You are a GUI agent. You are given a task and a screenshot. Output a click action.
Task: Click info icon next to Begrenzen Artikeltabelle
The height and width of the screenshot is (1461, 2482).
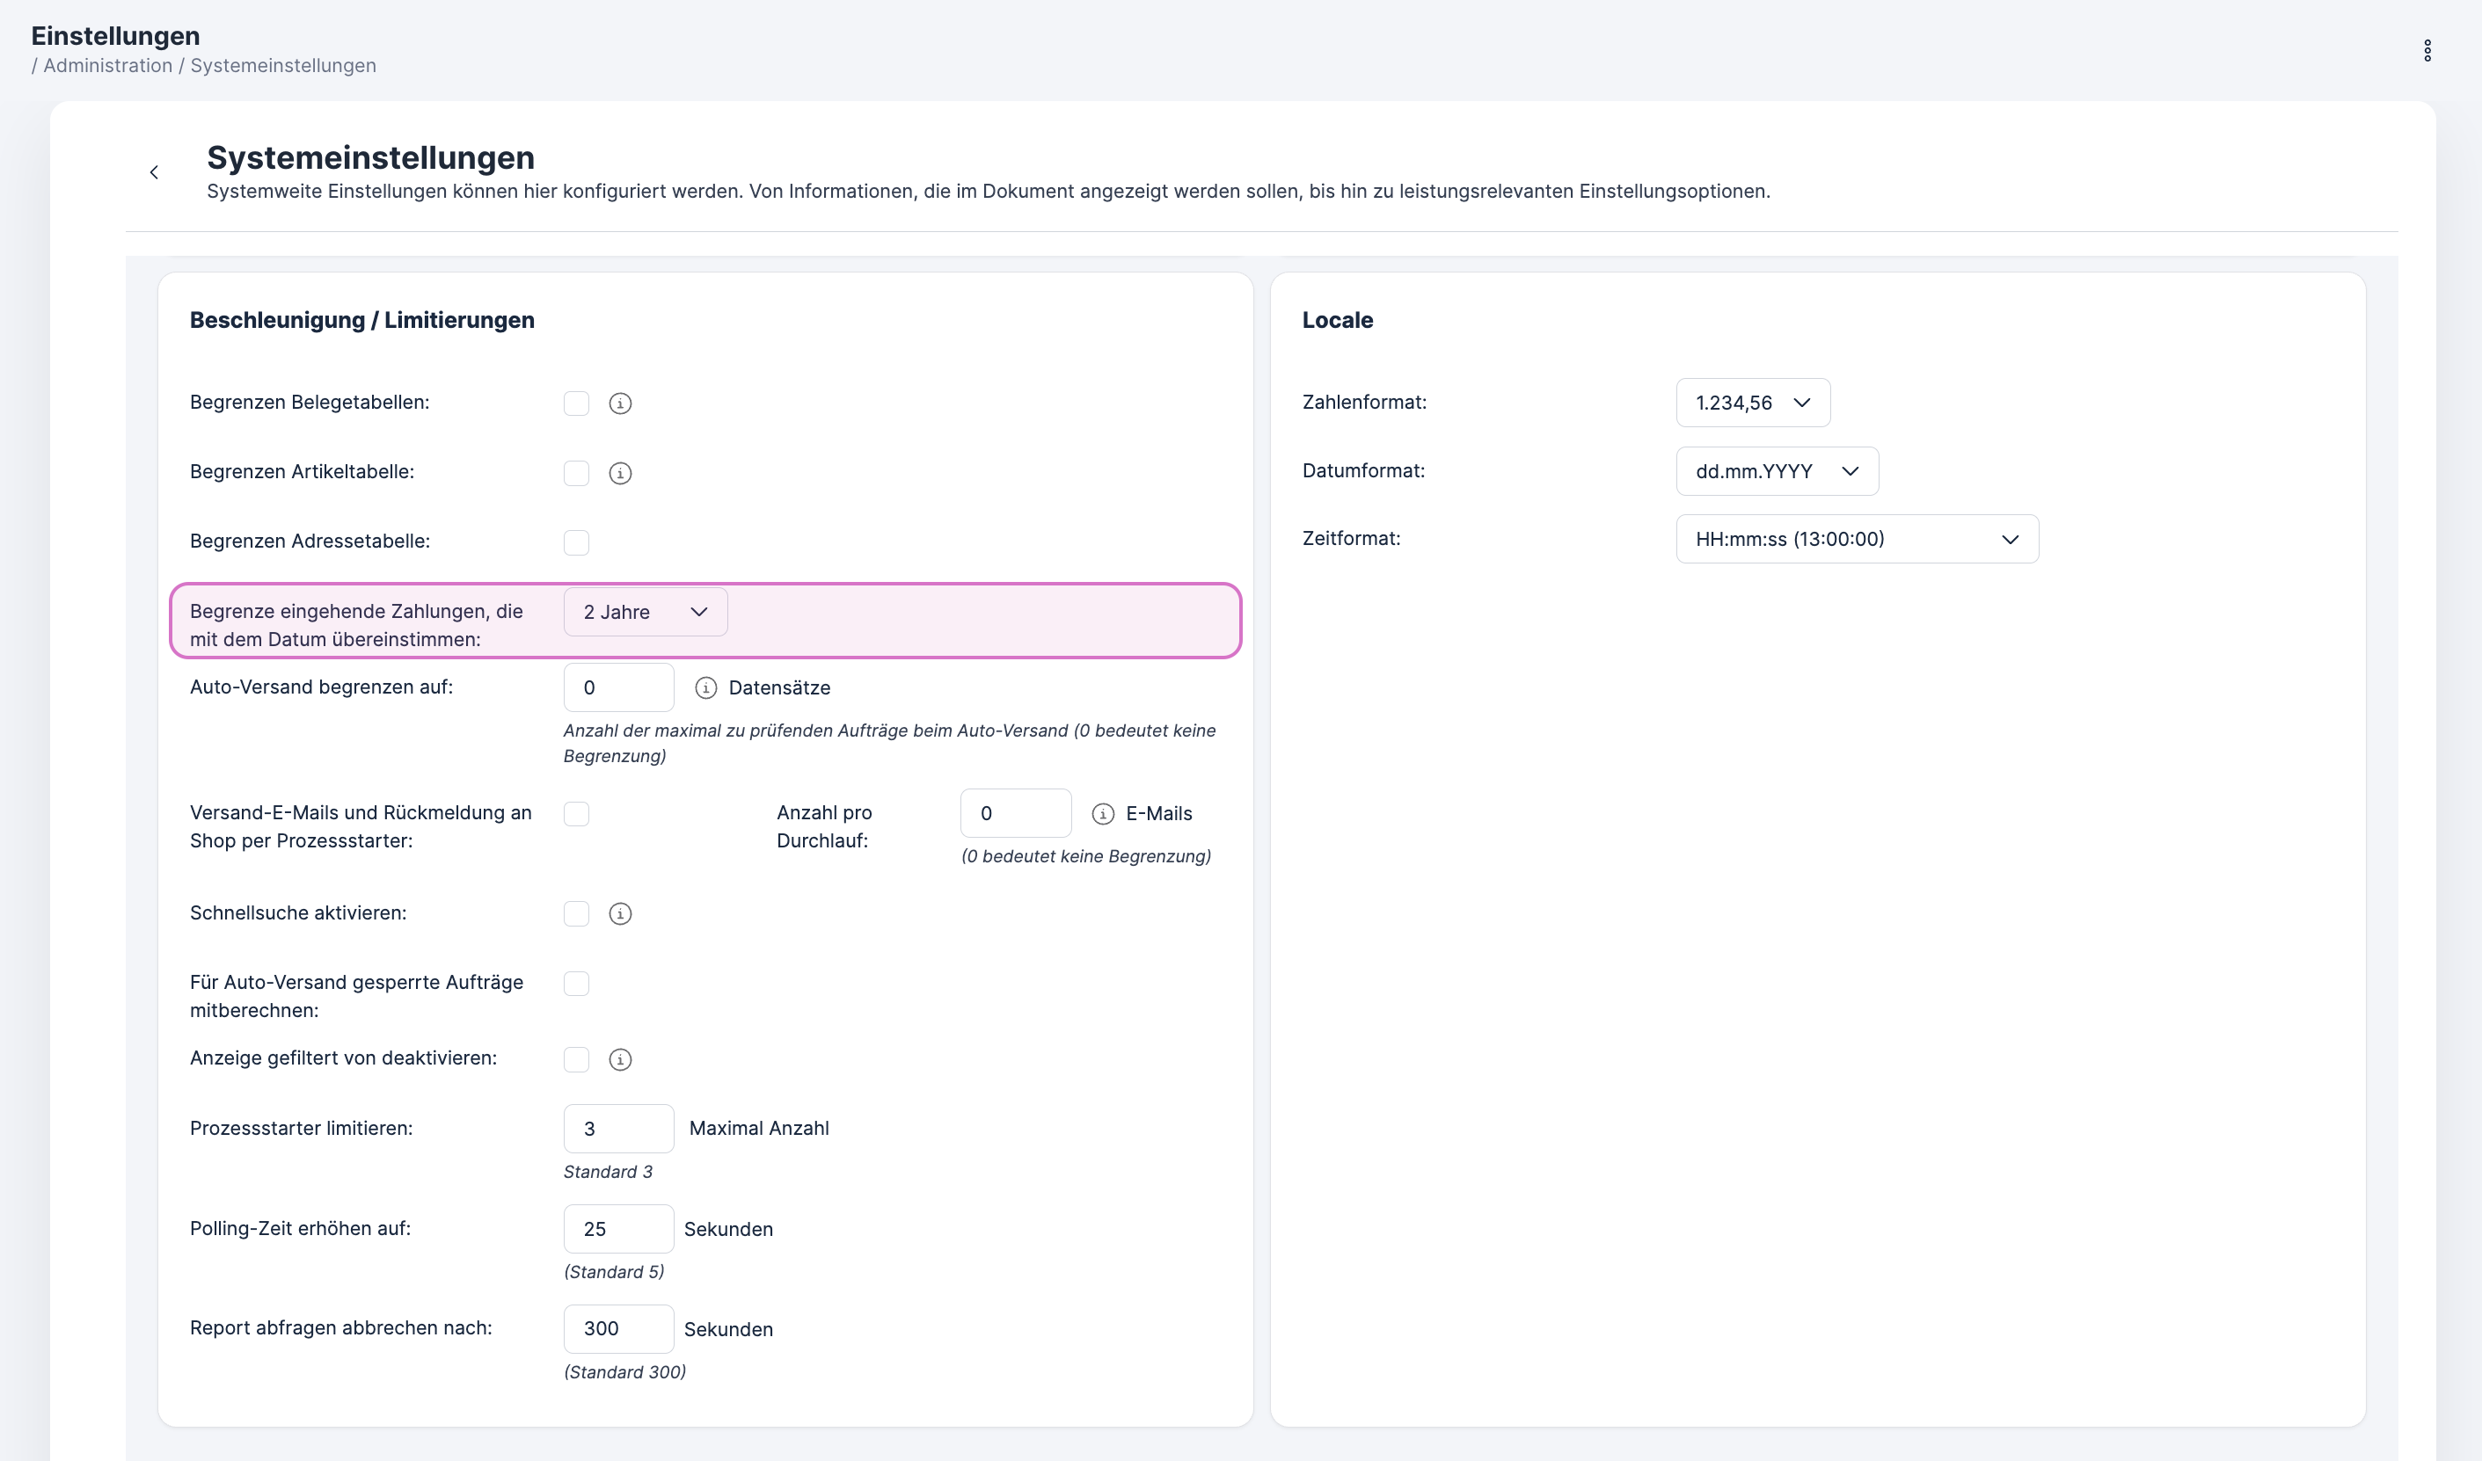click(x=619, y=474)
